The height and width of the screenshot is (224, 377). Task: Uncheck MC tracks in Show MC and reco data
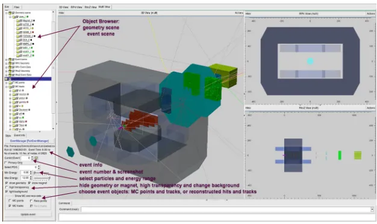[x=10, y=206]
